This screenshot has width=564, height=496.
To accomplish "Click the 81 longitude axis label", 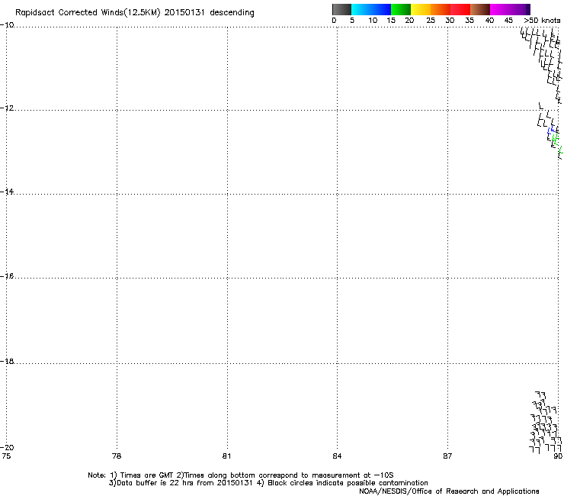I will (x=226, y=456).
